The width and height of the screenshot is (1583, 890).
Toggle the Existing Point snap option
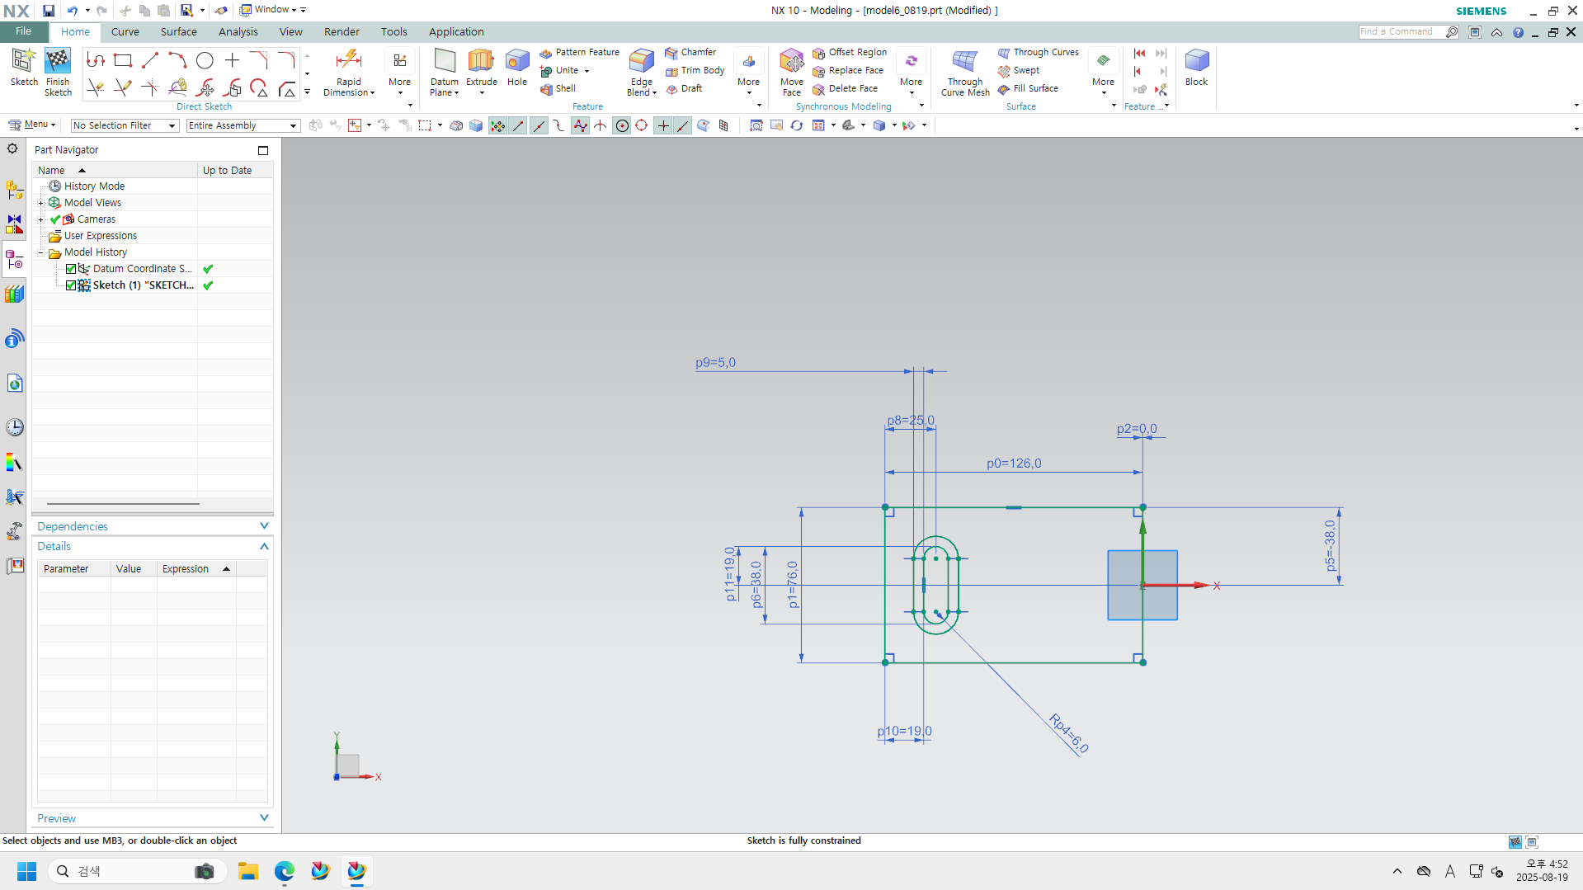pos(663,125)
